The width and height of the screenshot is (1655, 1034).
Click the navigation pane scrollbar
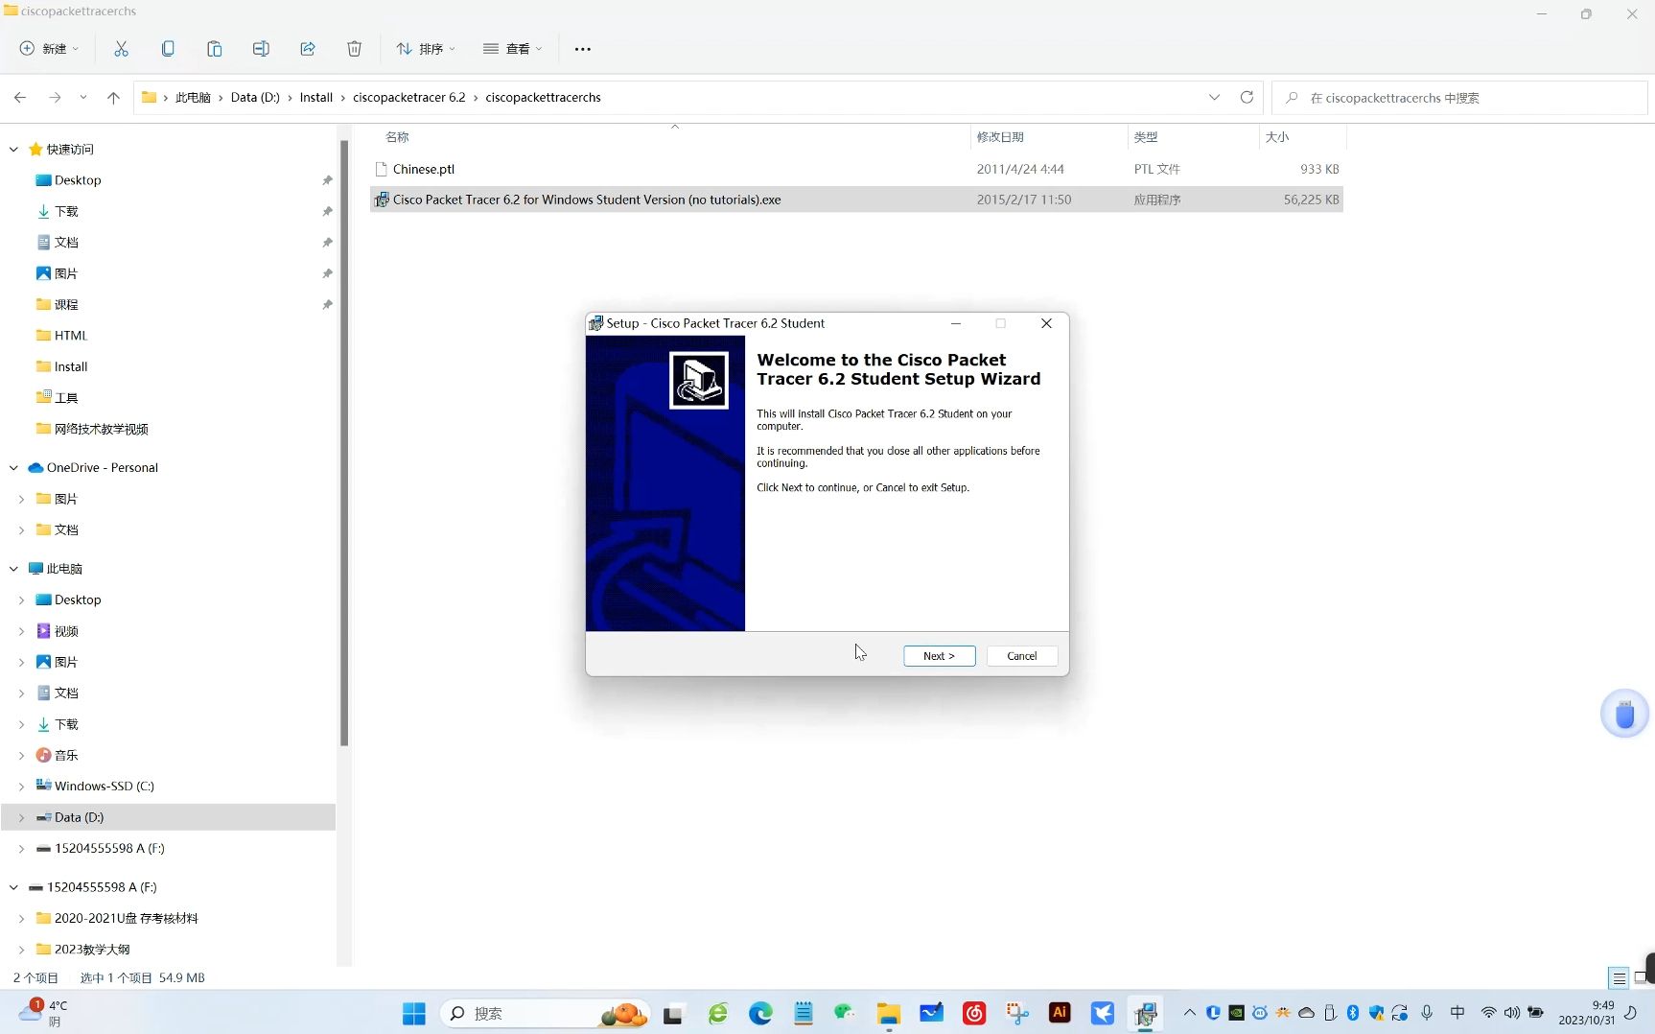[344, 443]
